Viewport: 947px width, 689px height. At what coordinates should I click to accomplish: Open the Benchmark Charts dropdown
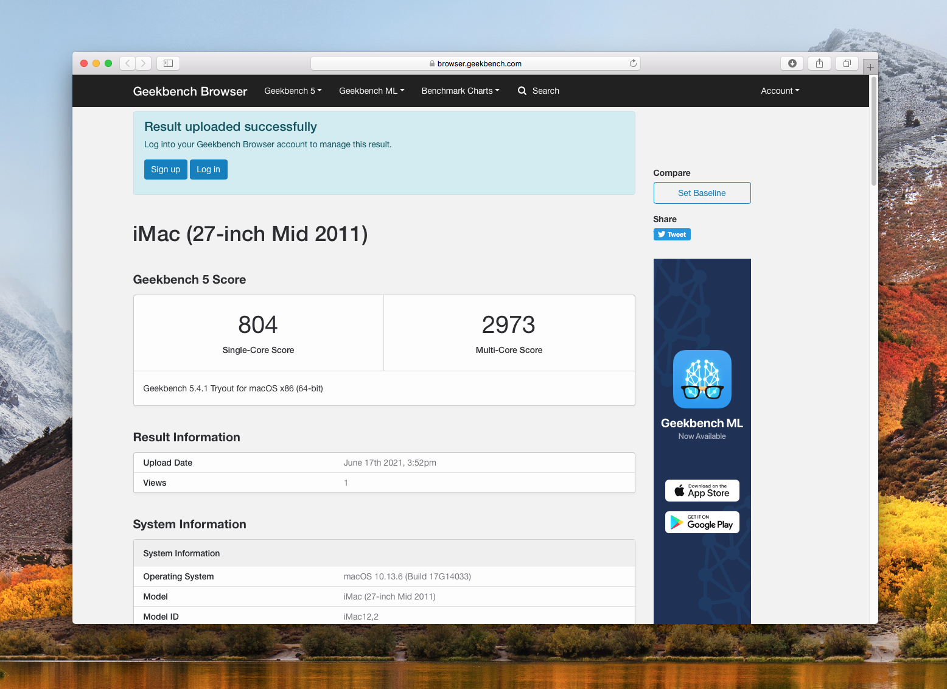(461, 91)
